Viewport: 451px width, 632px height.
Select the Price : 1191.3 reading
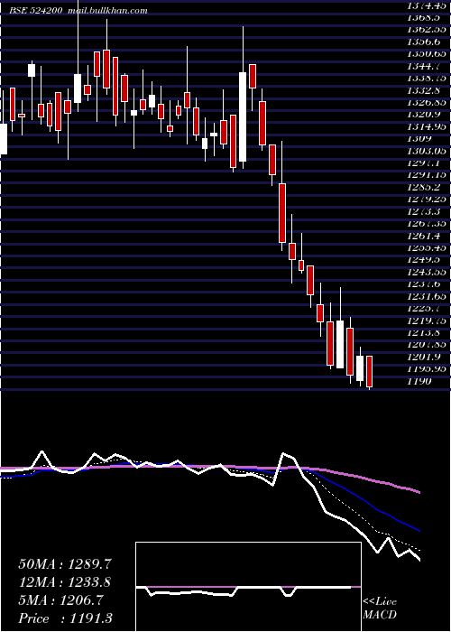(64, 618)
